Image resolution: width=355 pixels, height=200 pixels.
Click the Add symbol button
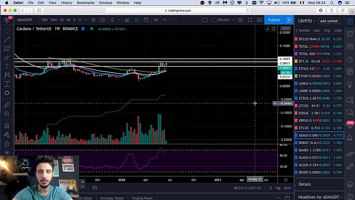(329, 21)
